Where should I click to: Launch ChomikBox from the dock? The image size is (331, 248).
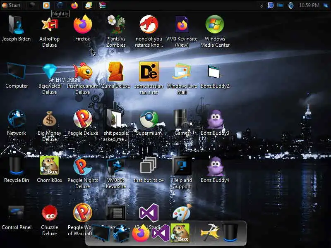tap(180, 233)
